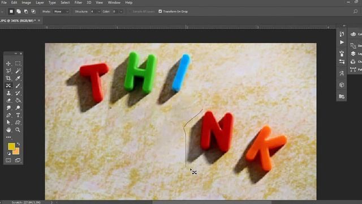Open the Layer menu
This screenshot has height=204, width=362.
(40, 2)
